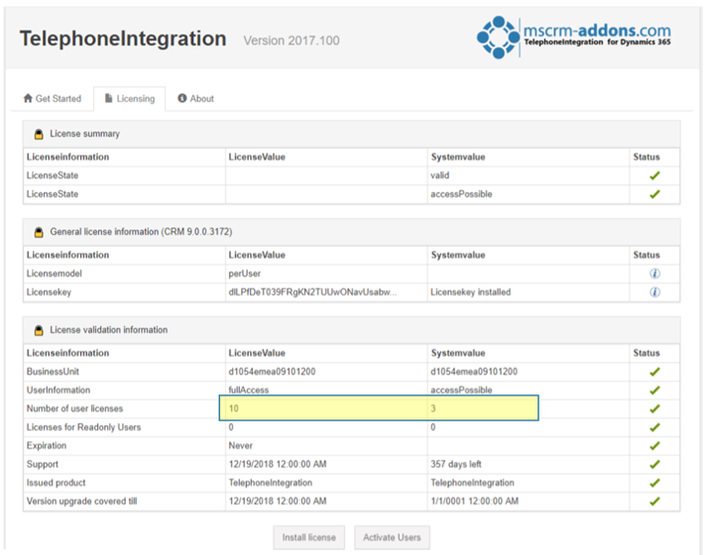The height and width of the screenshot is (555, 705).
Task: Click the green checkmark for Expiration
Action: [654, 446]
